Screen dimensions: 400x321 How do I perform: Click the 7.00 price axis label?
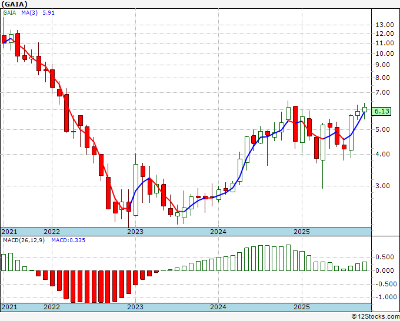tap(382, 92)
